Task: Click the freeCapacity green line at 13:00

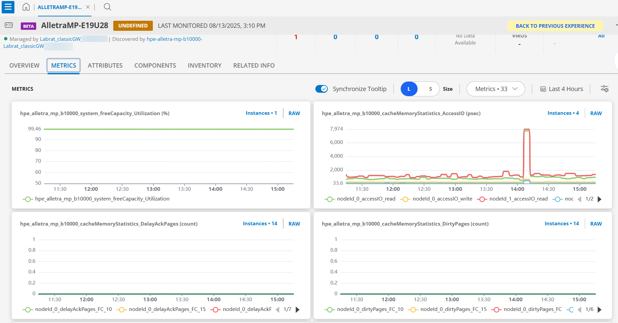Action: 153,129
